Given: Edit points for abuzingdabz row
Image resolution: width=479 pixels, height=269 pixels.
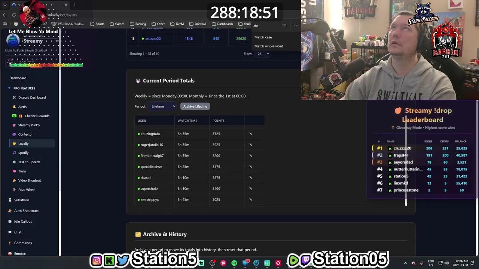Looking at the screenshot, I should [x=251, y=134].
